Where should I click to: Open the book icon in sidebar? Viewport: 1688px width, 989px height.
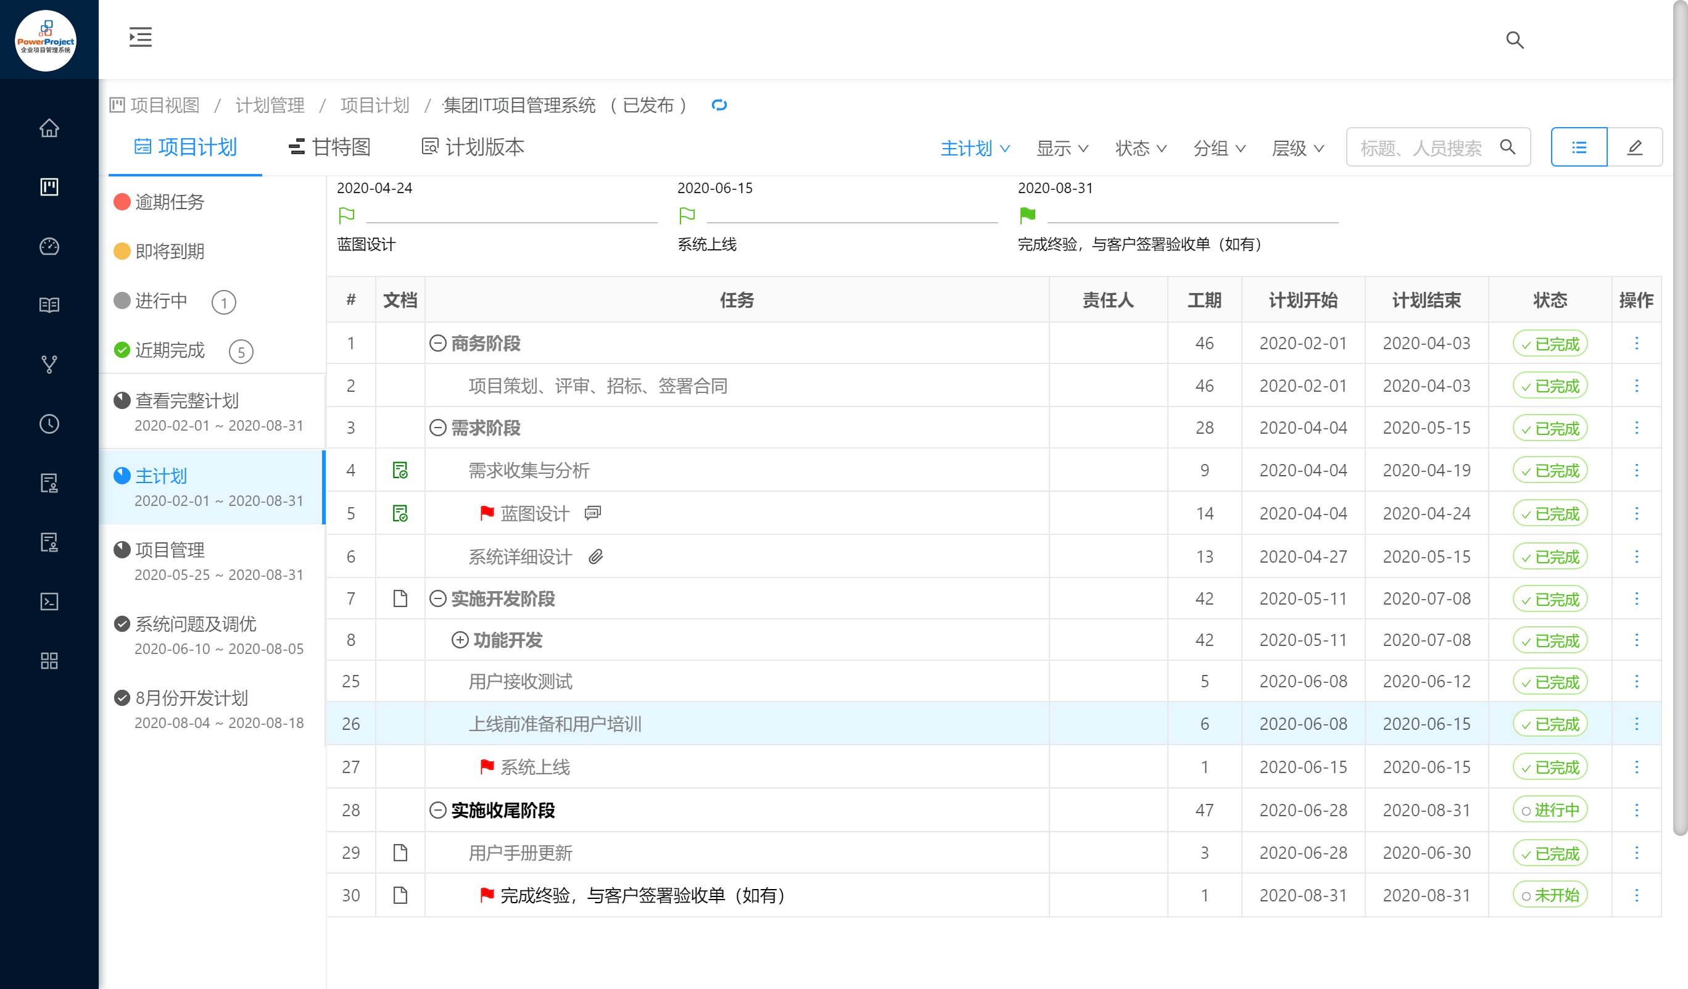pyautogui.click(x=49, y=305)
